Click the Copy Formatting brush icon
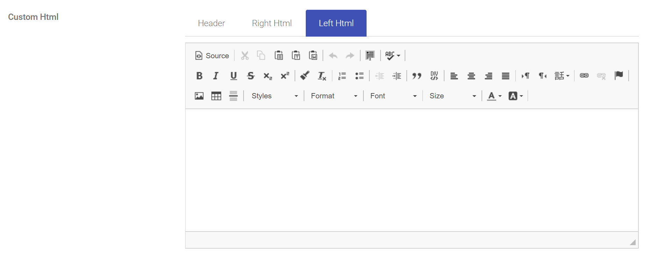This screenshot has width=651, height=257. [x=305, y=76]
